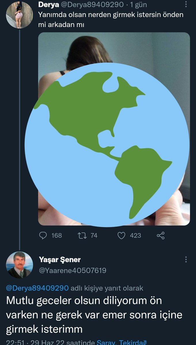
Task: Tap the @Yaarene40507619 username
Action: click(x=72, y=271)
